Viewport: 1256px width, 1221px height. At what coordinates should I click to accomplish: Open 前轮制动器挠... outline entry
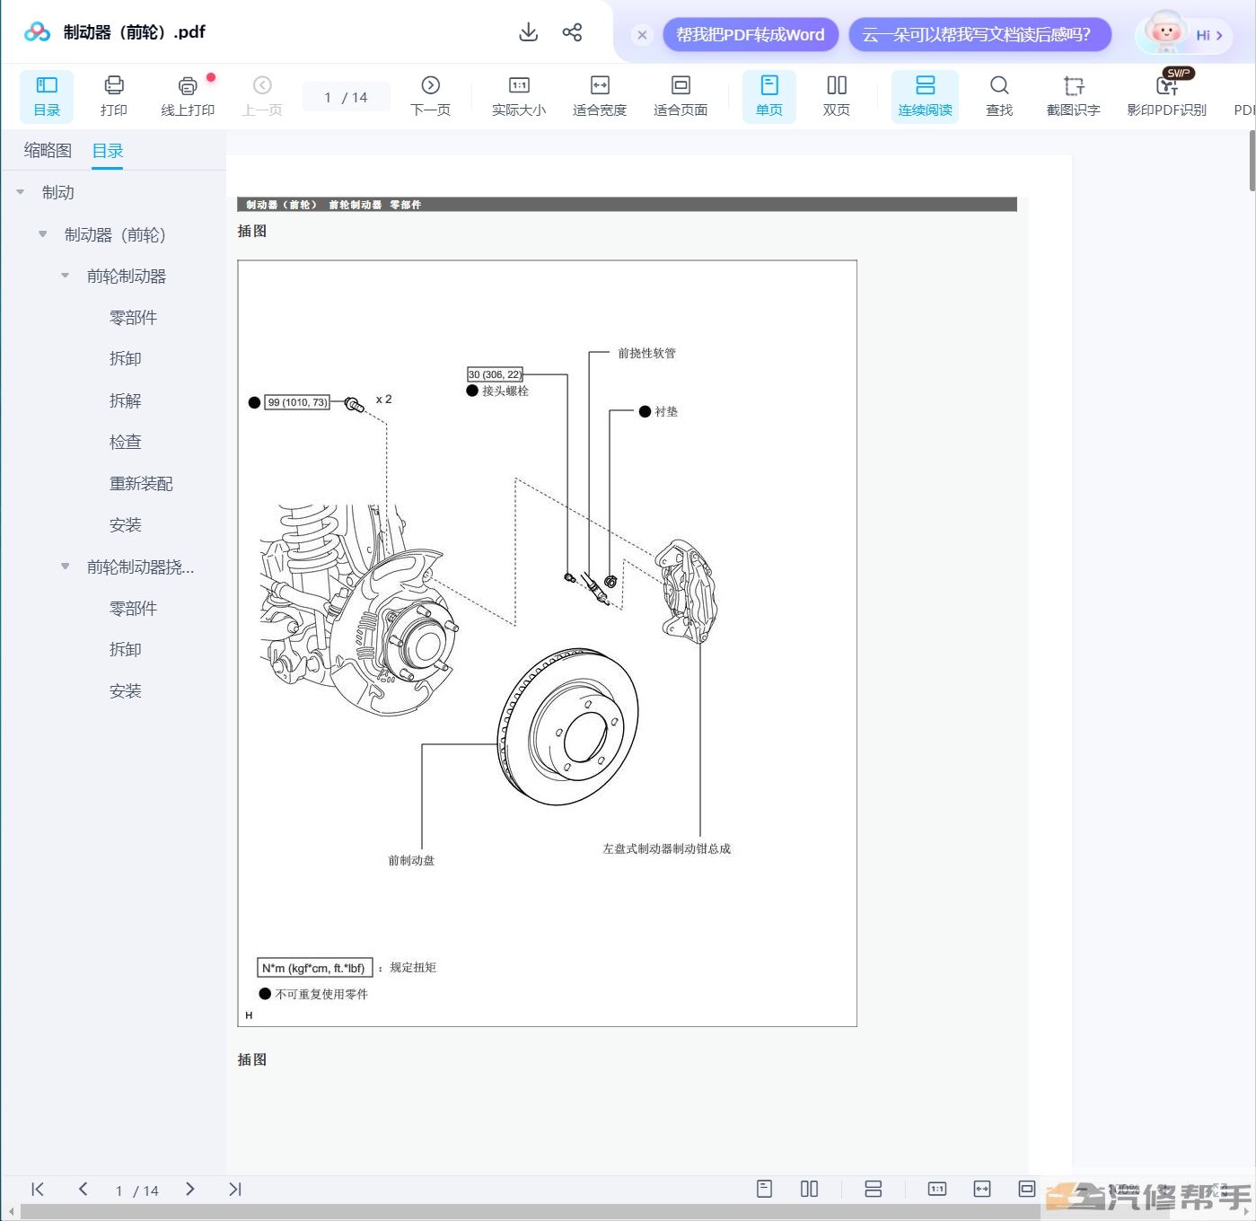pos(140,567)
